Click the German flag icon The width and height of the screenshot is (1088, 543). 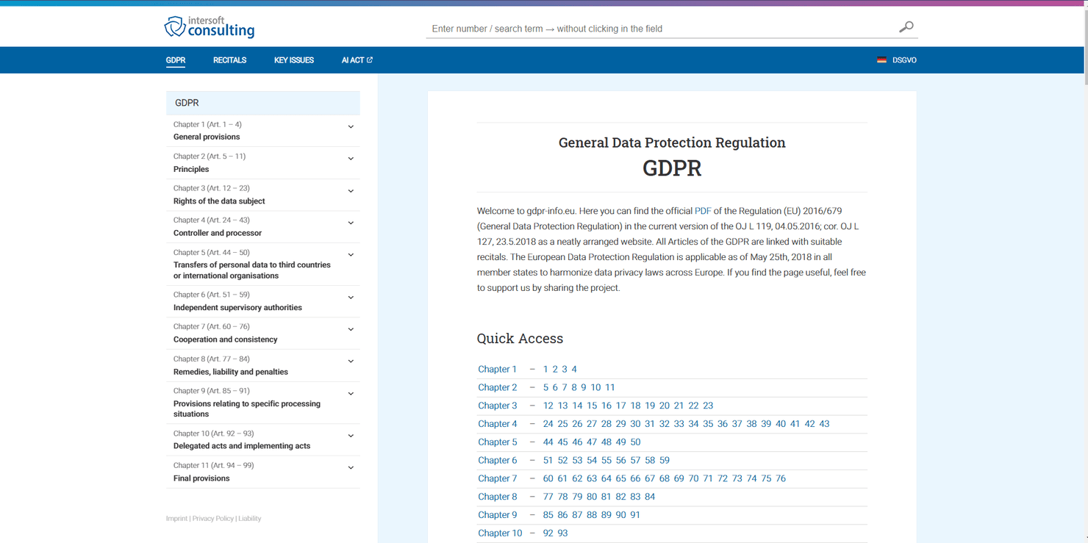(881, 60)
